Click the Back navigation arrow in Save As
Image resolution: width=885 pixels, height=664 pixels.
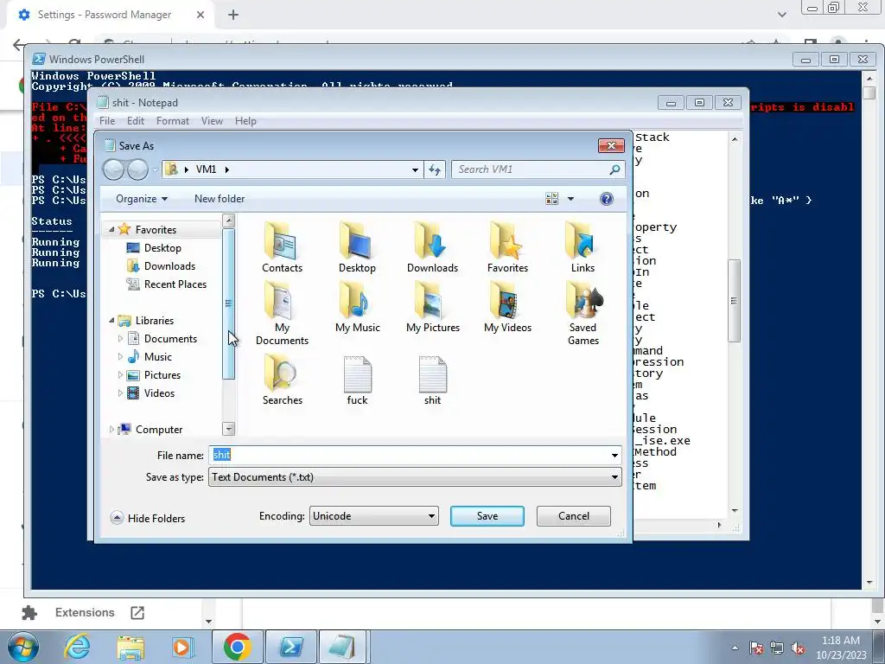click(113, 169)
